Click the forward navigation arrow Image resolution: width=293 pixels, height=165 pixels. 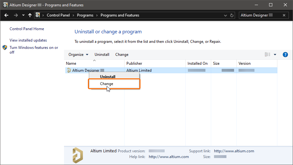click(x=16, y=15)
